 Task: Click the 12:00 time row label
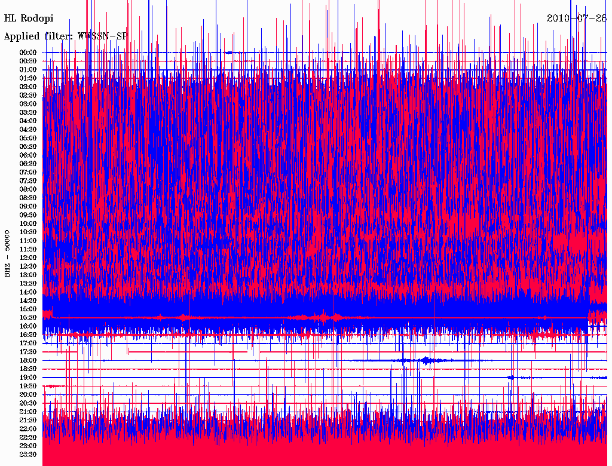tap(28, 257)
